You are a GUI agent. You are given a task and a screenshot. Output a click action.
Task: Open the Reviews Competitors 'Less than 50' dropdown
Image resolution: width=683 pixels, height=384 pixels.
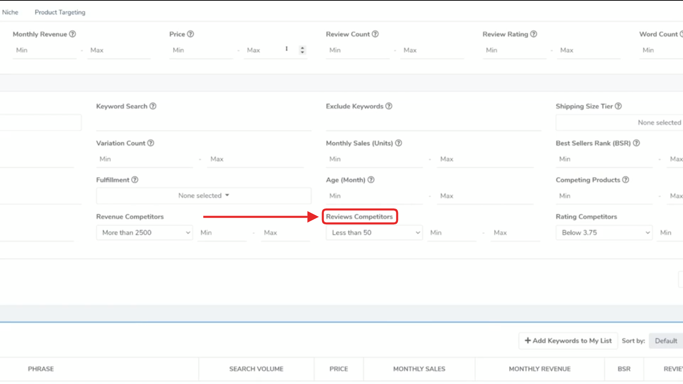click(374, 232)
